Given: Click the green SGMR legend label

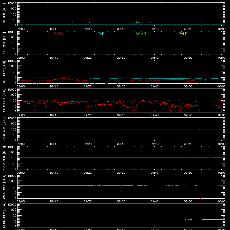Looking at the screenshot, I should 141,34.
